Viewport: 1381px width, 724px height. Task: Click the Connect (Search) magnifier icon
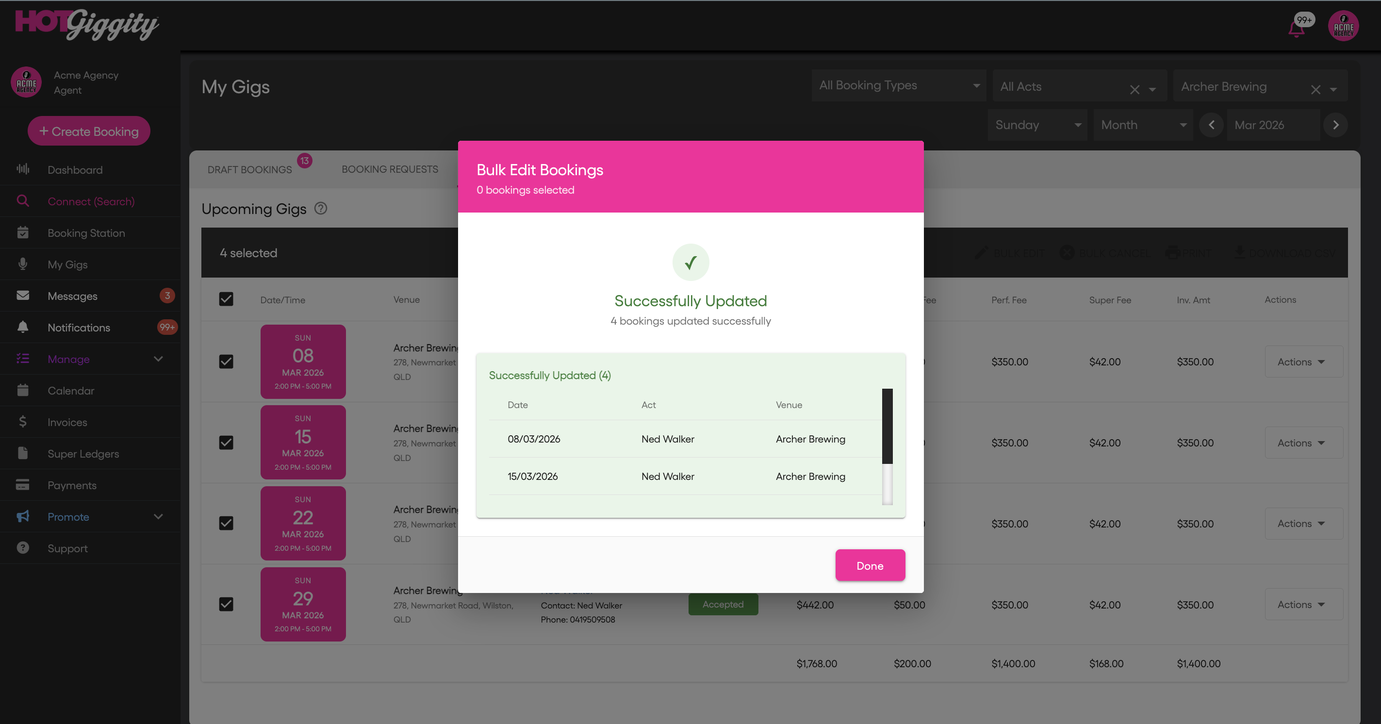click(x=22, y=201)
